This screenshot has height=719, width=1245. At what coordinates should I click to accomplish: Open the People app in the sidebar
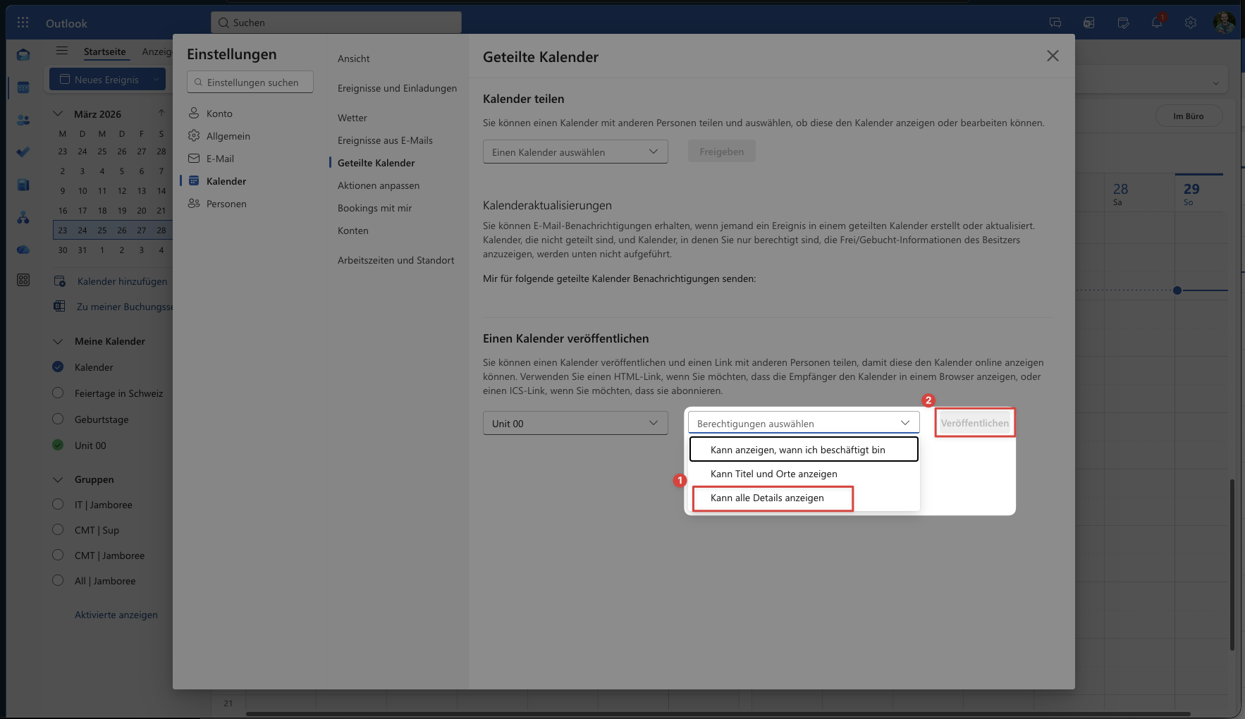coord(23,120)
